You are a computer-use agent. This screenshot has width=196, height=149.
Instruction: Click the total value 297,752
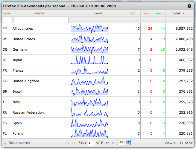(186, 81)
